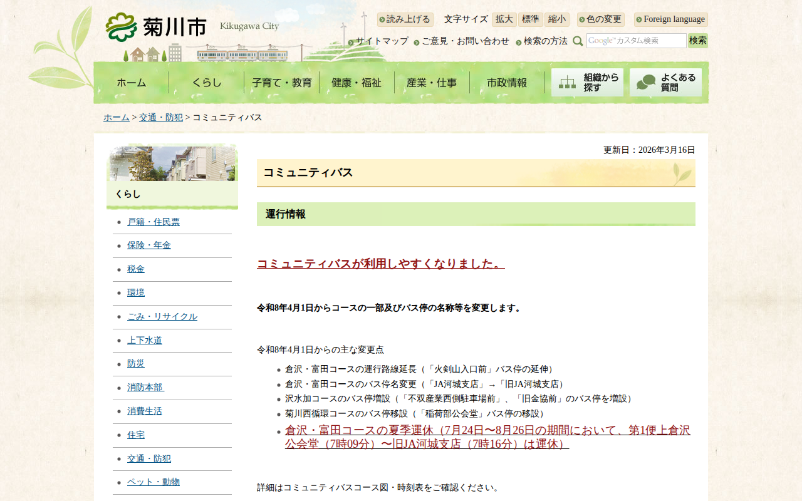Click the 火剣山入口前 route extension item
Image resolution: width=802 pixels, height=501 pixels.
point(421,369)
